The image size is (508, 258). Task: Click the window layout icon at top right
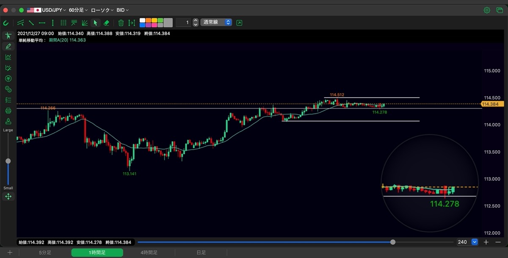click(x=499, y=10)
